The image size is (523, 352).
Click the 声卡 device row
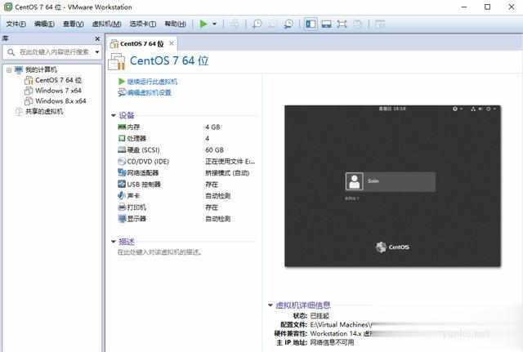click(x=187, y=196)
